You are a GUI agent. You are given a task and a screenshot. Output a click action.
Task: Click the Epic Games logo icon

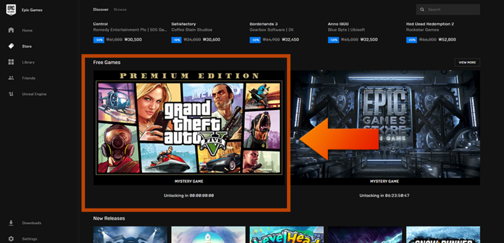(x=11, y=10)
